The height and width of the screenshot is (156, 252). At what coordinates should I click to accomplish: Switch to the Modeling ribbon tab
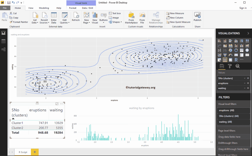click(x=44, y=8)
